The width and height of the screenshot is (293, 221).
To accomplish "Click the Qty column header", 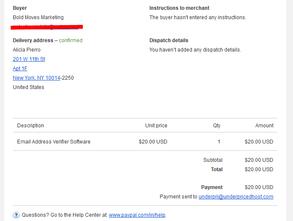I will point(217,126).
